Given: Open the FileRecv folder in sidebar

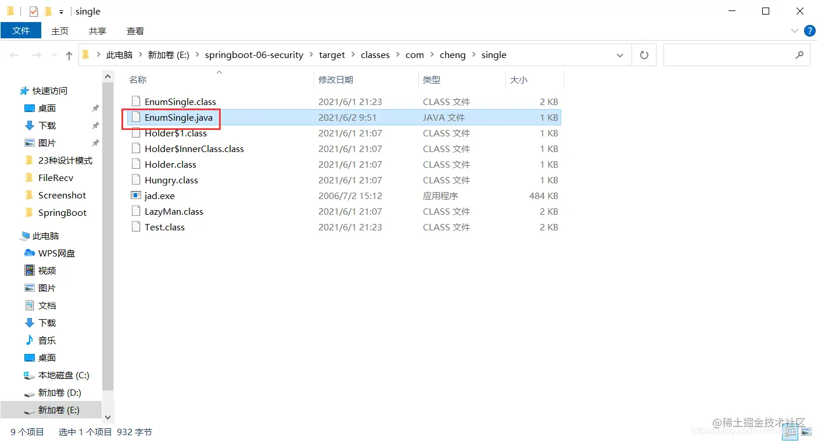Looking at the screenshot, I should [x=56, y=178].
